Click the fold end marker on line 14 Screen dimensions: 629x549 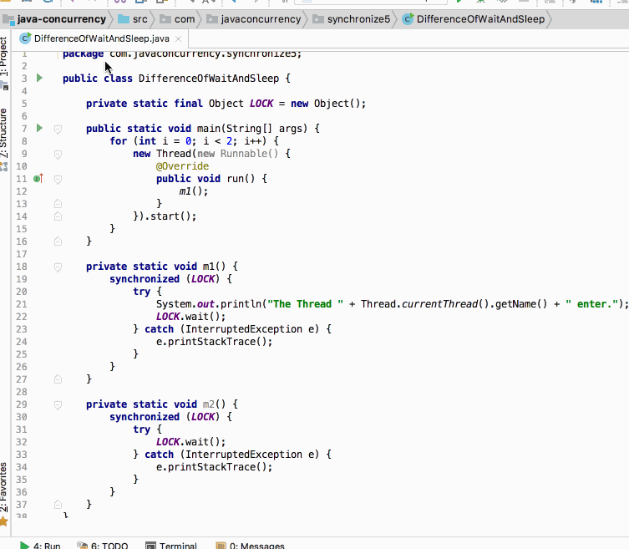click(x=58, y=216)
